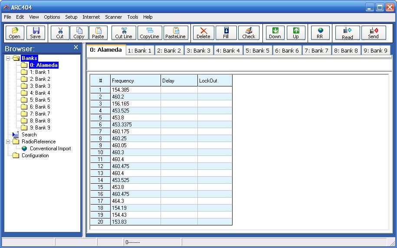Open the Internet menu
Image resolution: width=397 pixels, height=248 pixels.
point(91,17)
